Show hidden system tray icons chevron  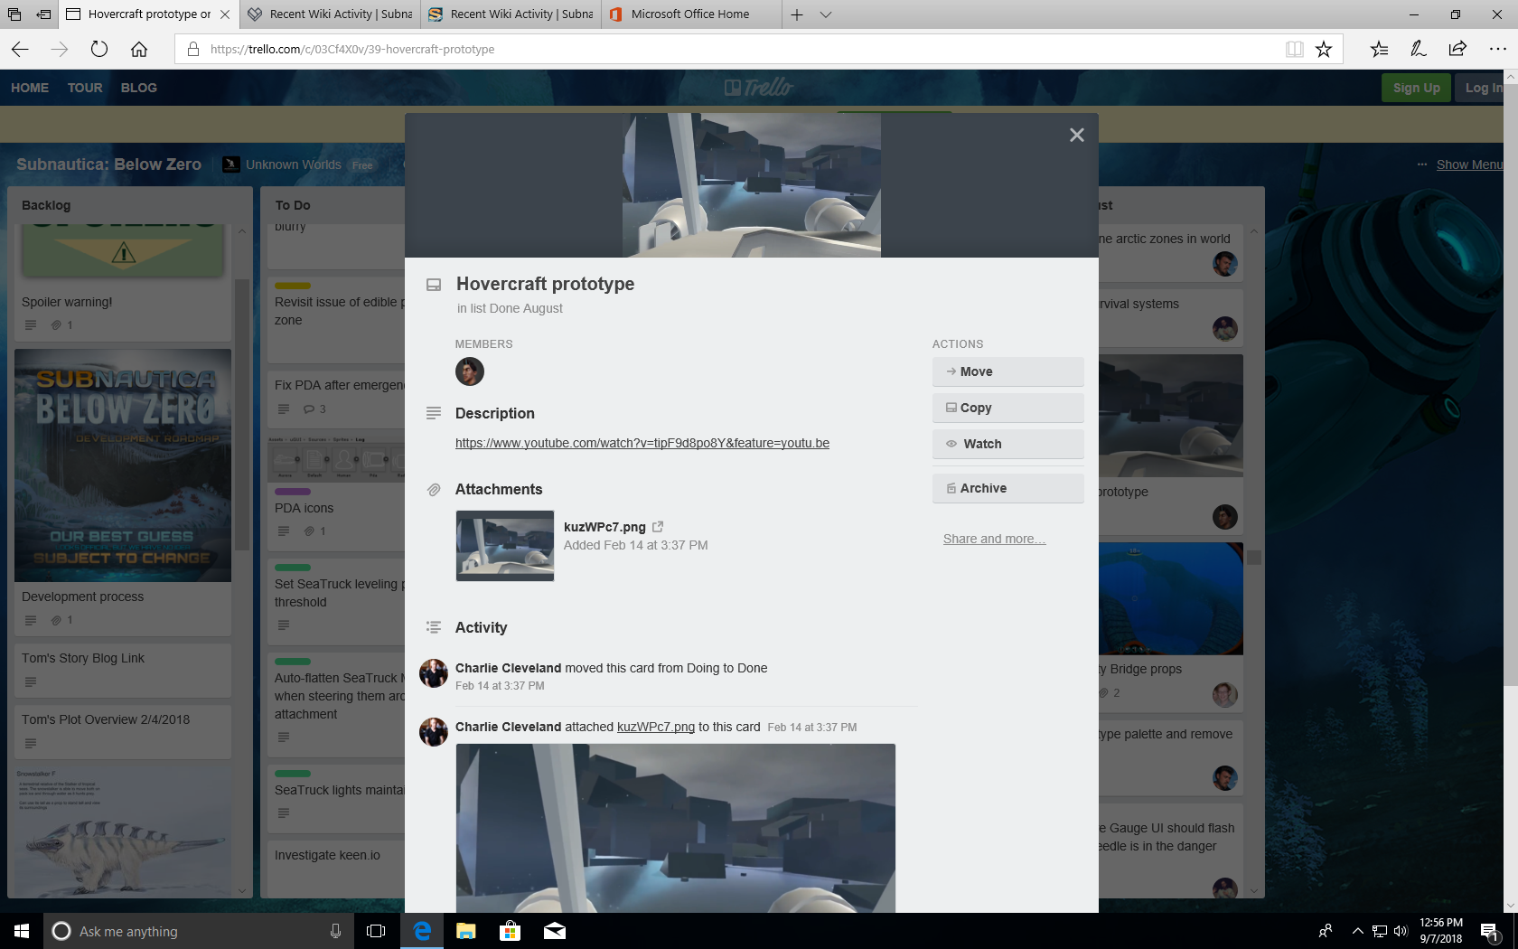tap(1357, 931)
